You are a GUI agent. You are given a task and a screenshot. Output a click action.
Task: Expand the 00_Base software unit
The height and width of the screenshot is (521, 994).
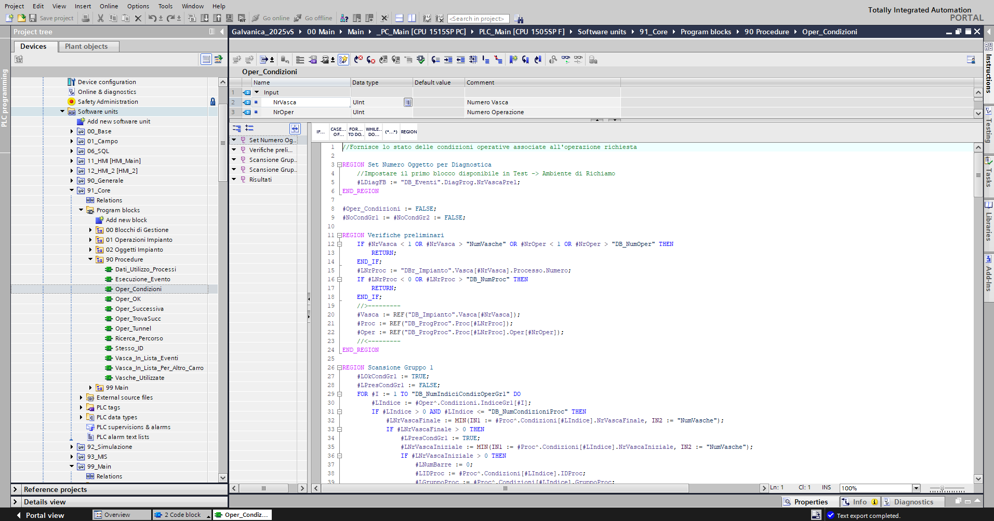72,131
